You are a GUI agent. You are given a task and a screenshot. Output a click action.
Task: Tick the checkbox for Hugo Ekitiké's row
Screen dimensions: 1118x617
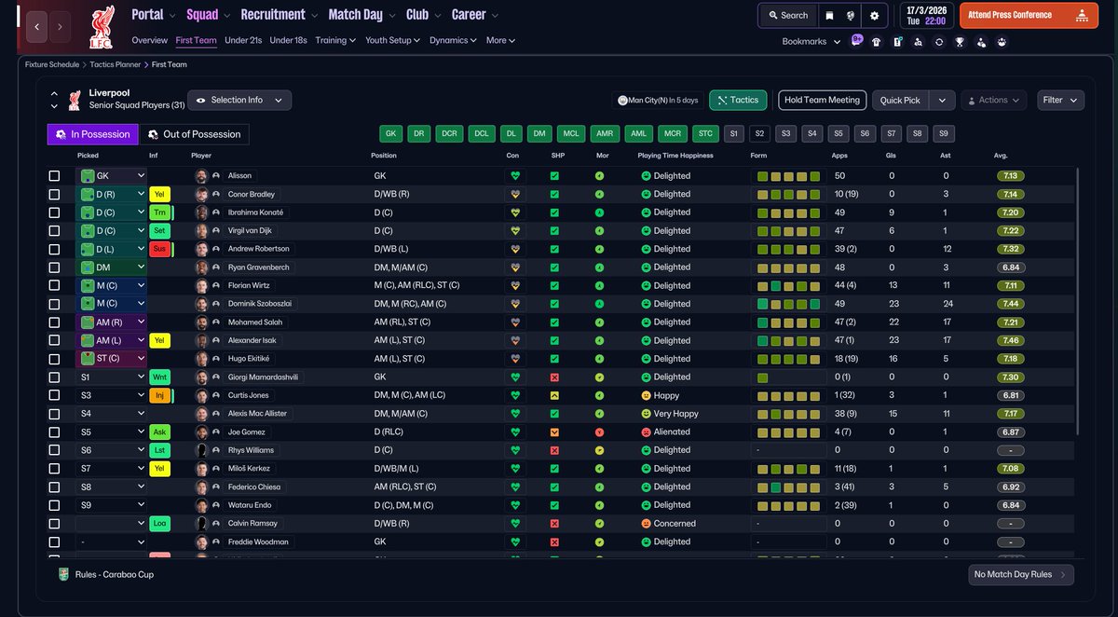tap(54, 358)
